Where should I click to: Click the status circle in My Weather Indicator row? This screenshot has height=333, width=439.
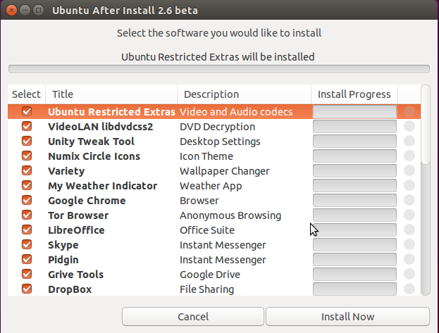coord(409,186)
